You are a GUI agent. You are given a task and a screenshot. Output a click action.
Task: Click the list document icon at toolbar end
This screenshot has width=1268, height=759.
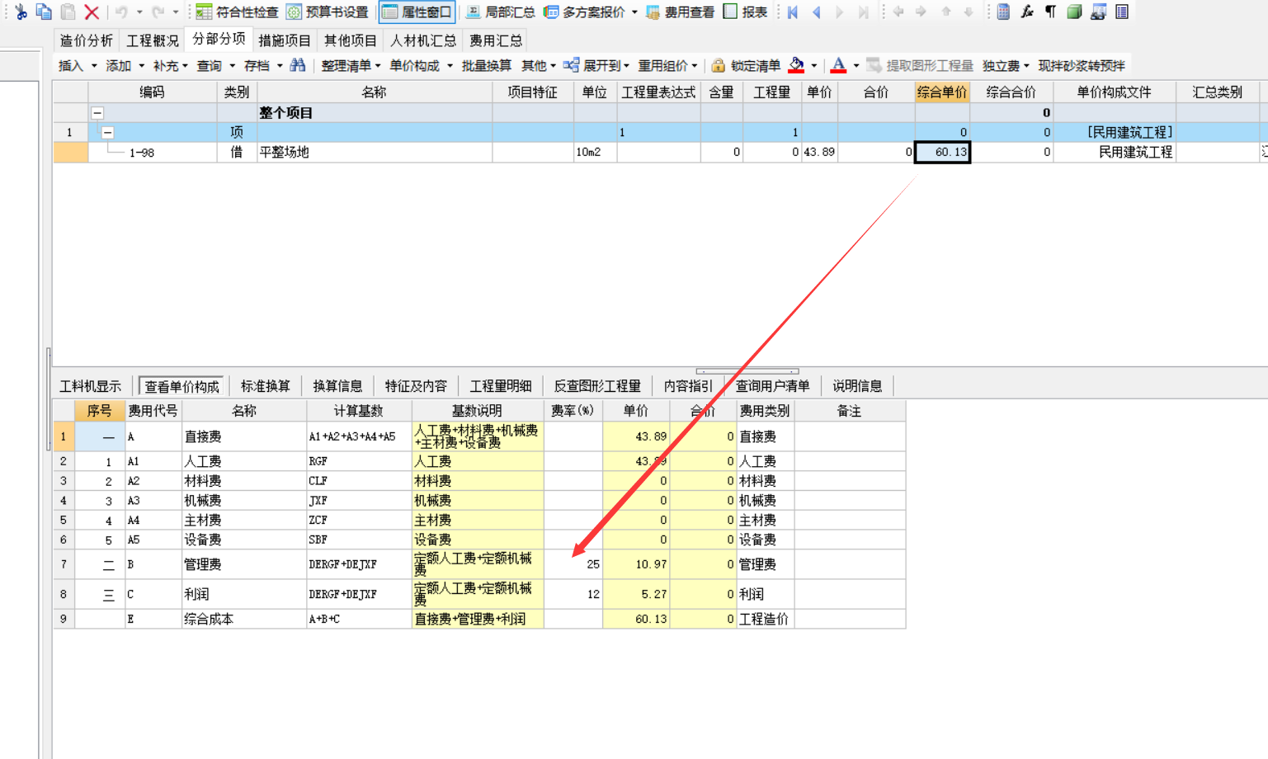tap(1122, 12)
